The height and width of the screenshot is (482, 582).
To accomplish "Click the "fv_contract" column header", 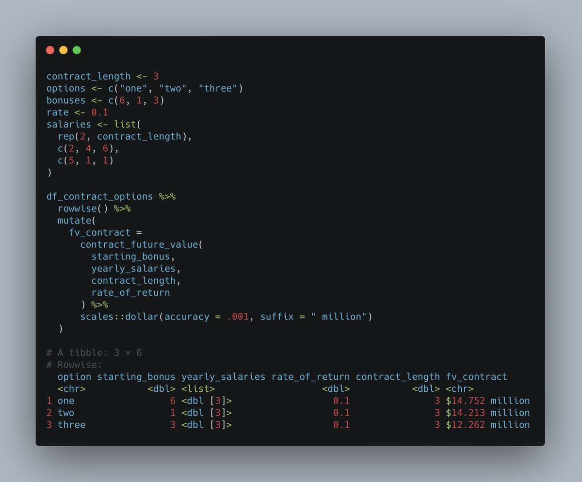I will click(476, 377).
